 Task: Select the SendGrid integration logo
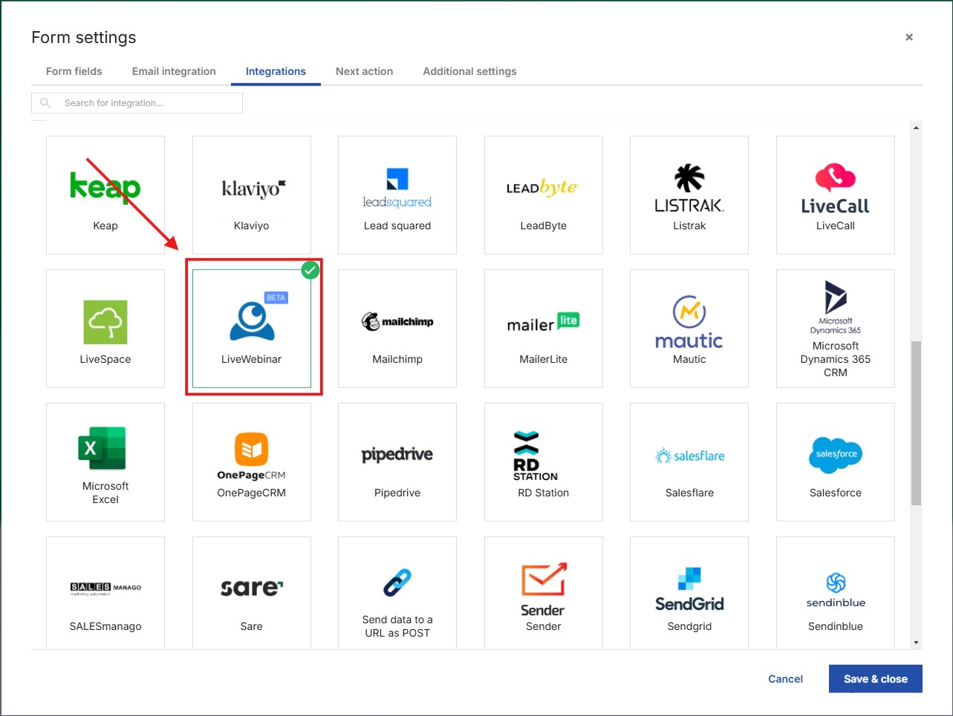[x=689, y=591]
